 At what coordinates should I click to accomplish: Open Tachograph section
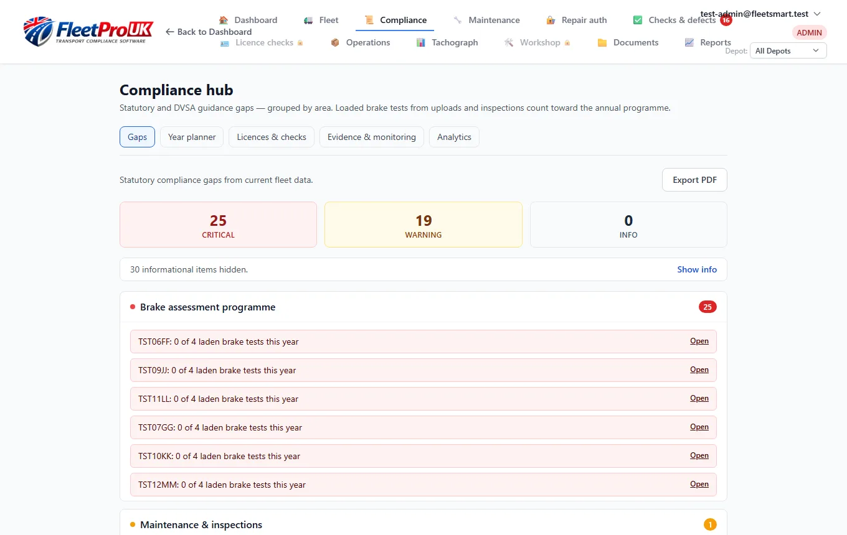[x=447, y=42]
